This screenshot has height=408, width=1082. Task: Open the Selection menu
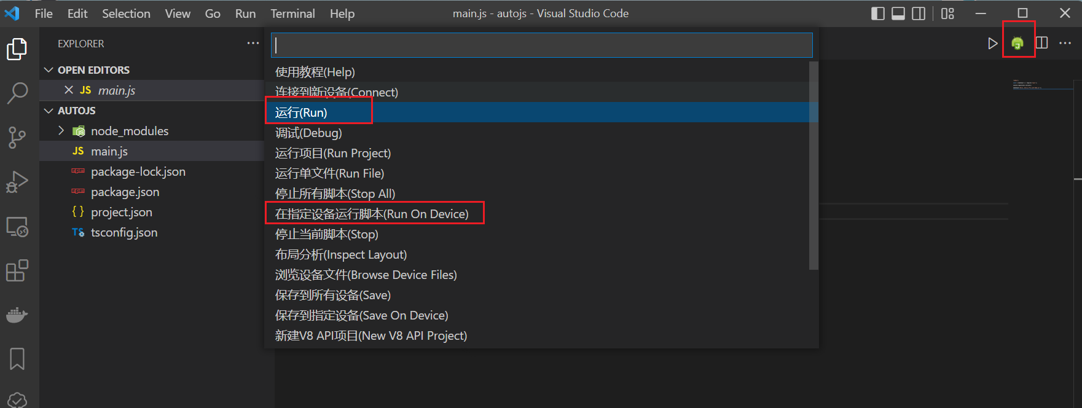(x=126, y=14)
